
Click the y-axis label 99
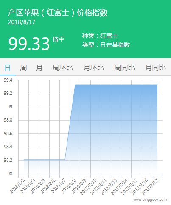point(10,107)
